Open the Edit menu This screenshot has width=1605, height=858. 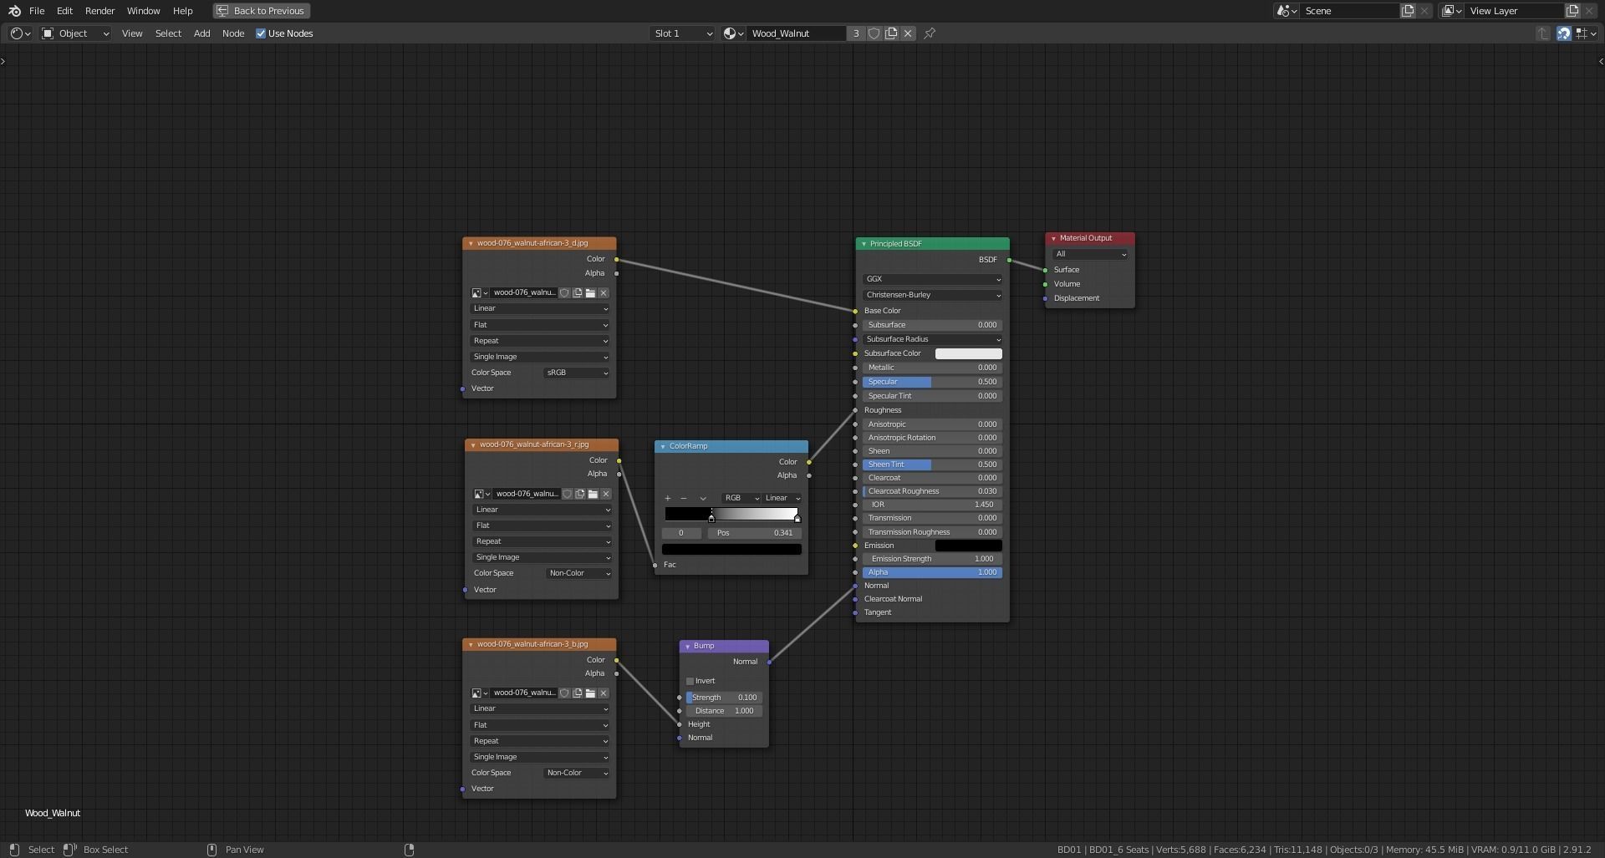64,11
